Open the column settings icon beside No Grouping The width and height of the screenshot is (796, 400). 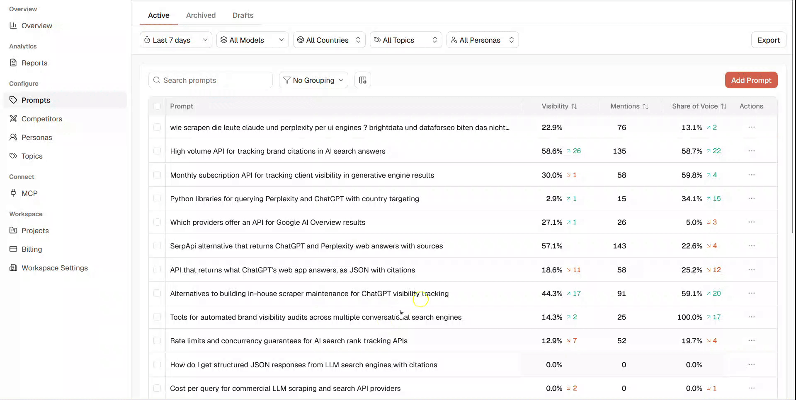point(363,80)
